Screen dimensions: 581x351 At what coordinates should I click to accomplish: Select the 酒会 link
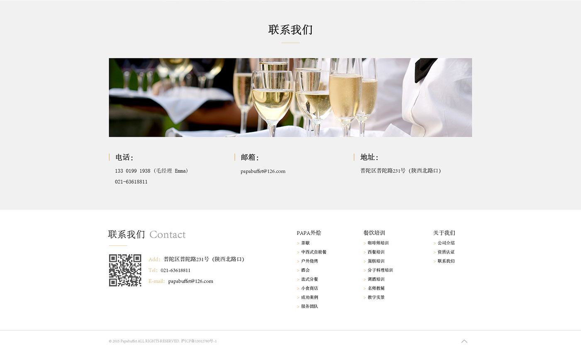point(305,270)
